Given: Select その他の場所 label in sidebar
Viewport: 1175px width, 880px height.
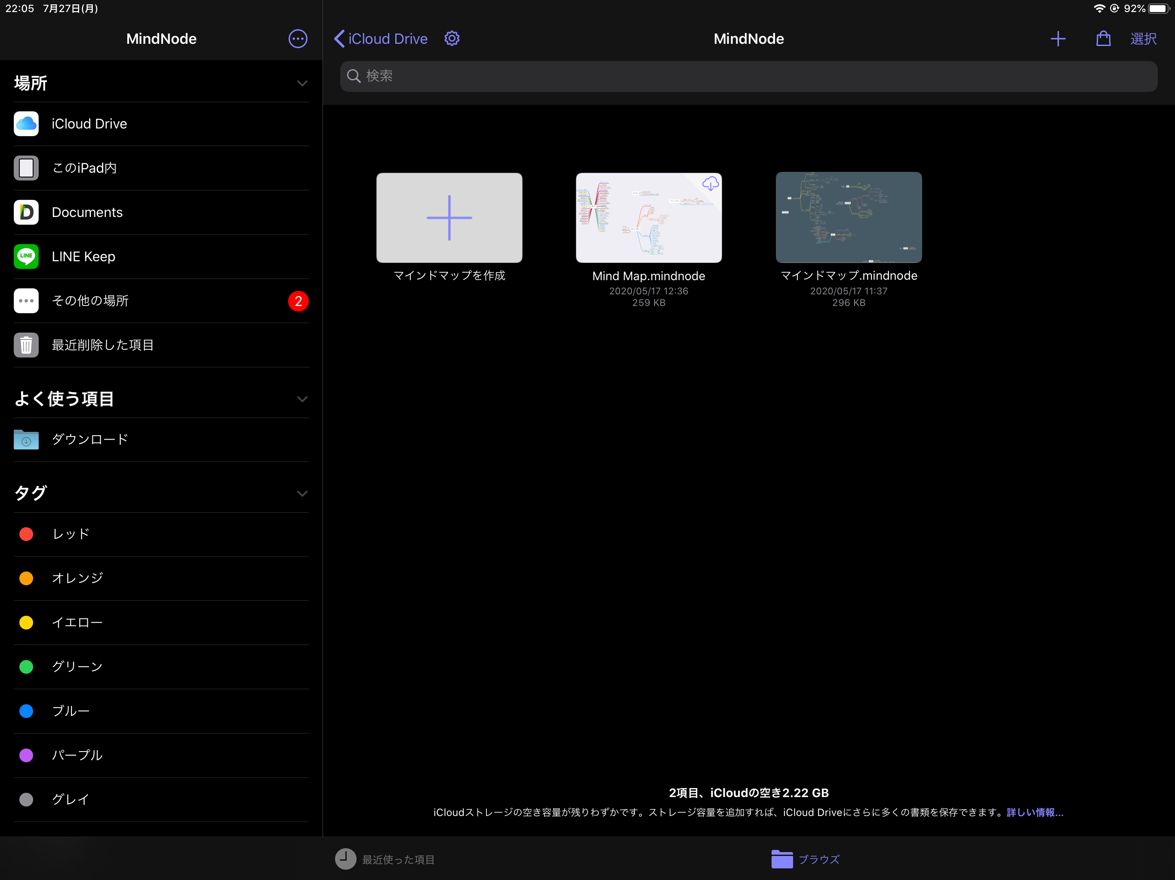Looking at the screenshot, I should point(90,301).
